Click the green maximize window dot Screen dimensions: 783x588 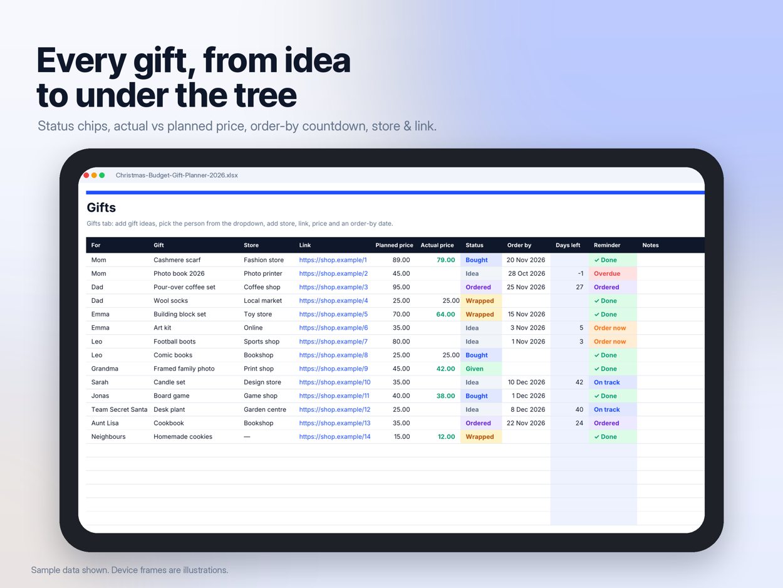(102, 176)
